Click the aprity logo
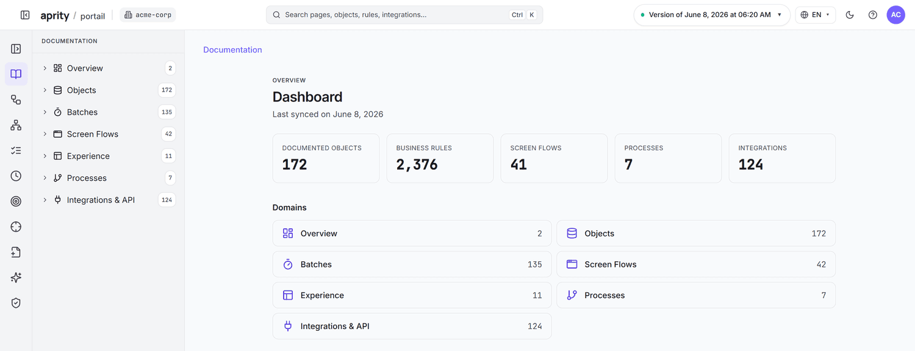The image size is (915, 351). pos(55,15)
